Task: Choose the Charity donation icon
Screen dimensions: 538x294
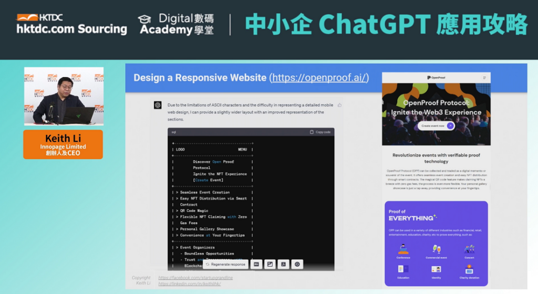Action: tap(469, 269)
